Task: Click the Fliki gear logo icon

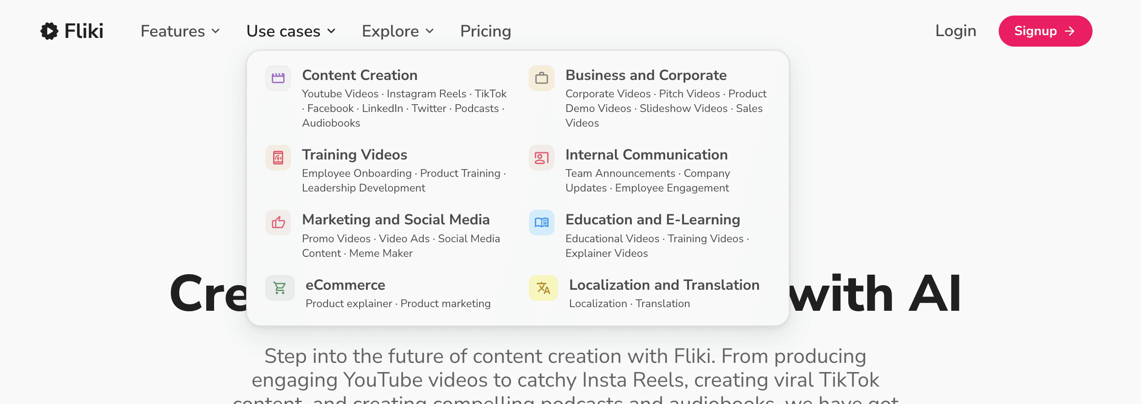Action: click(49, 31)
